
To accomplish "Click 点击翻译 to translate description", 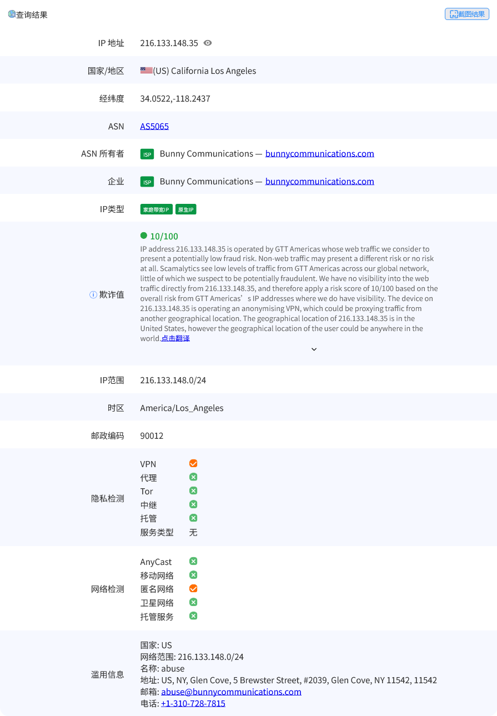I will [x=175, y=338].
